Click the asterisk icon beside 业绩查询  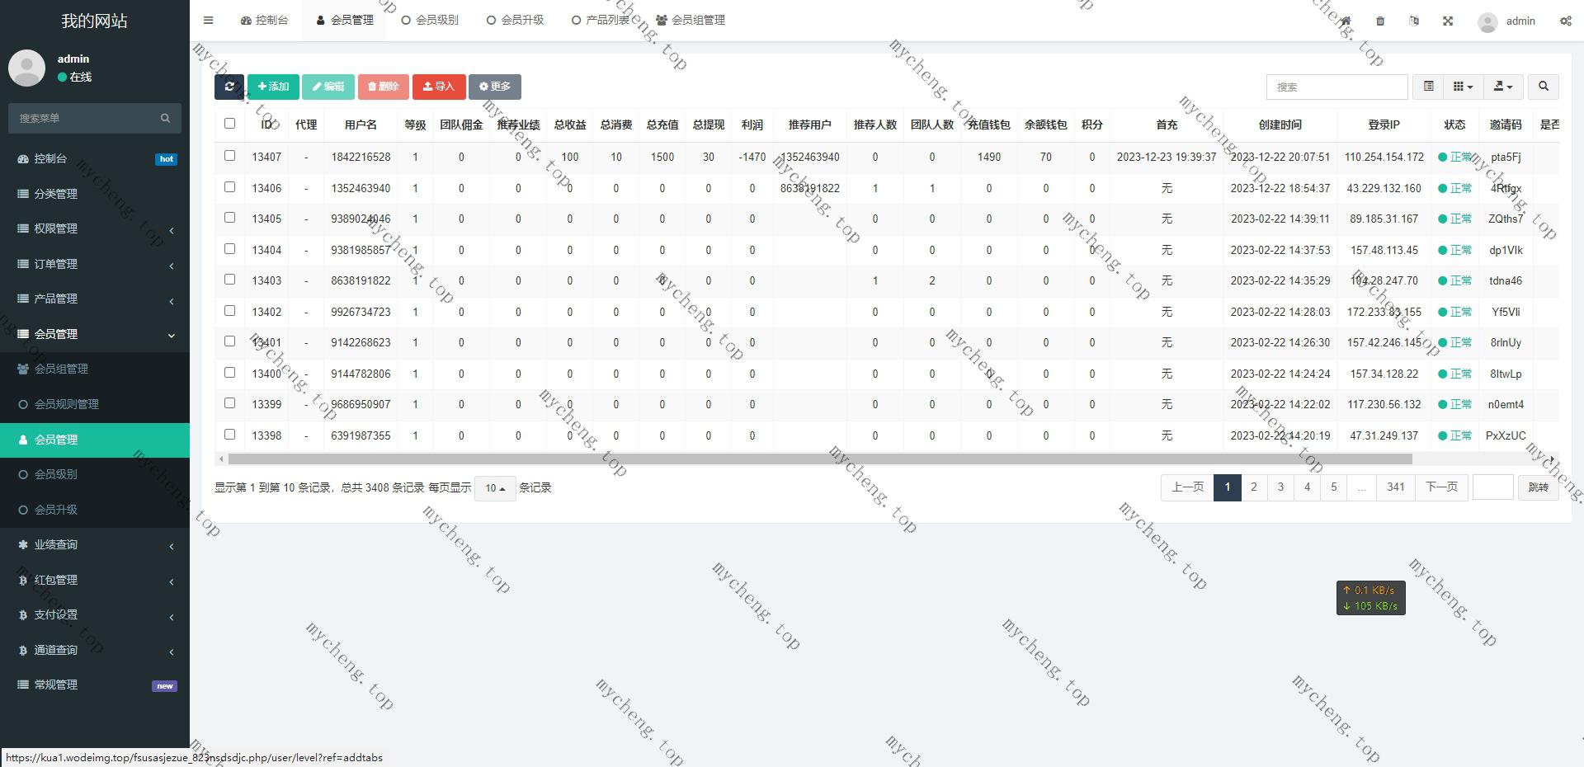23,544
